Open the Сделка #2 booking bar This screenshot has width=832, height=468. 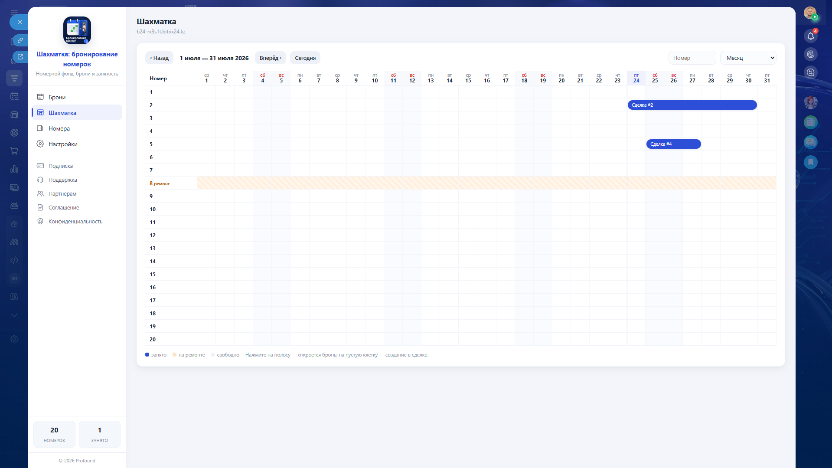(x=692, y=105)
